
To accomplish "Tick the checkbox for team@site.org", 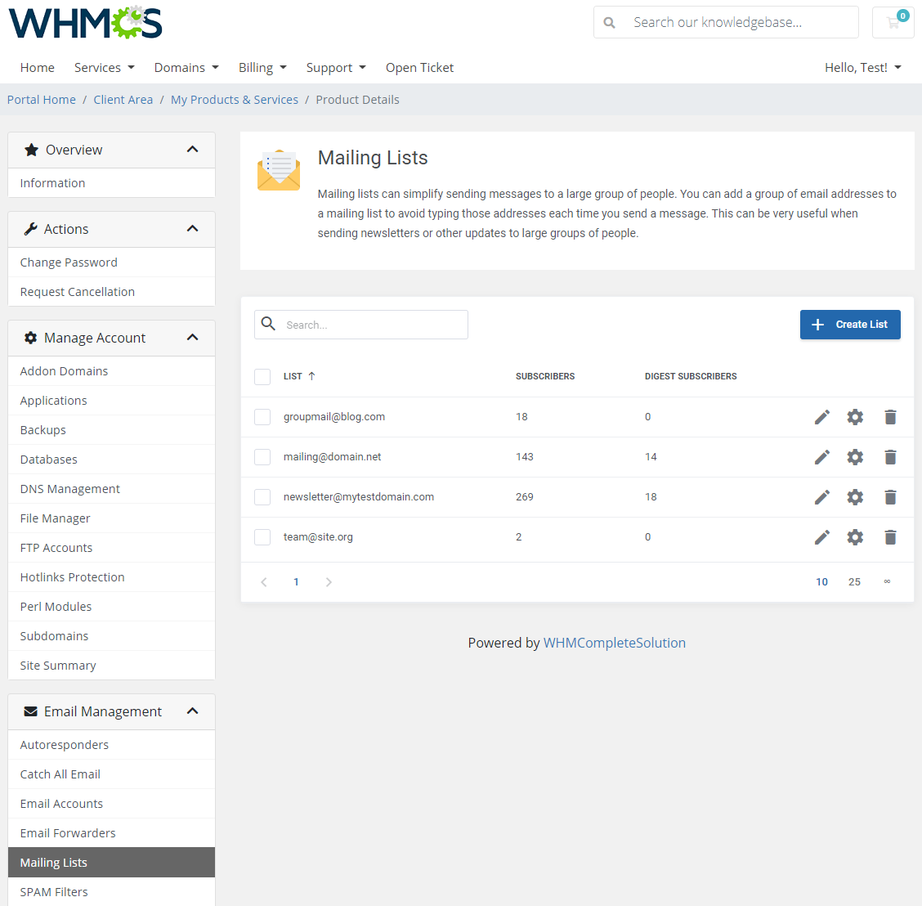I will coord(262,537).
